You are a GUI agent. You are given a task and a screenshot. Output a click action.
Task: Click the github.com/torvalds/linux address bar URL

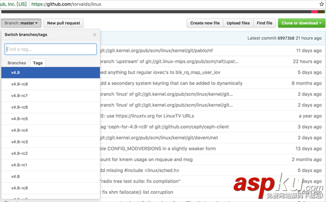pos(66,4)
